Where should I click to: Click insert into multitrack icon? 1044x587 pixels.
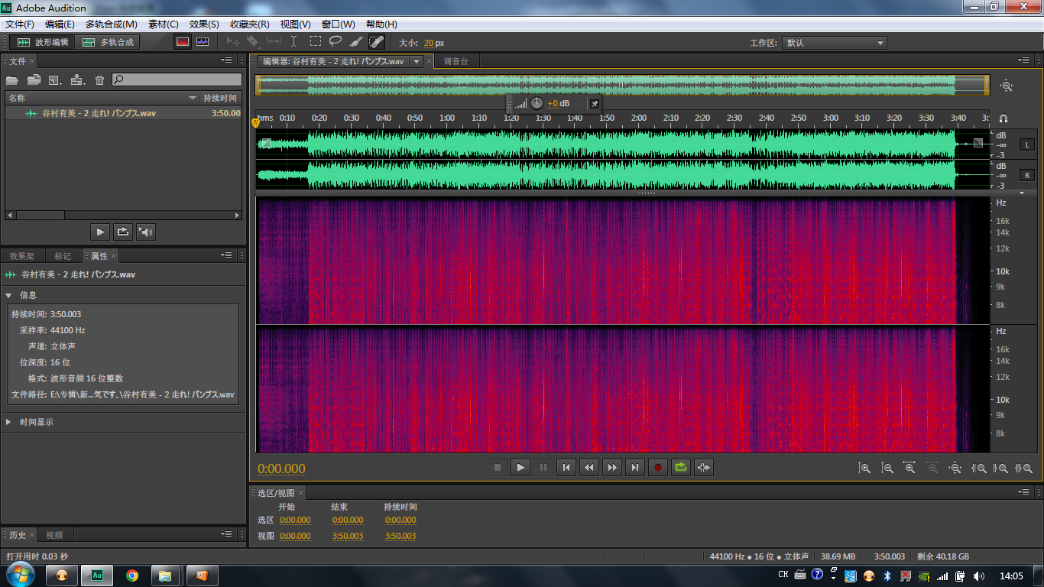tap(77, 79)
